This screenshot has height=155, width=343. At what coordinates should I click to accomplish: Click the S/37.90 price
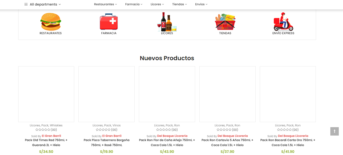pos(227,152)
